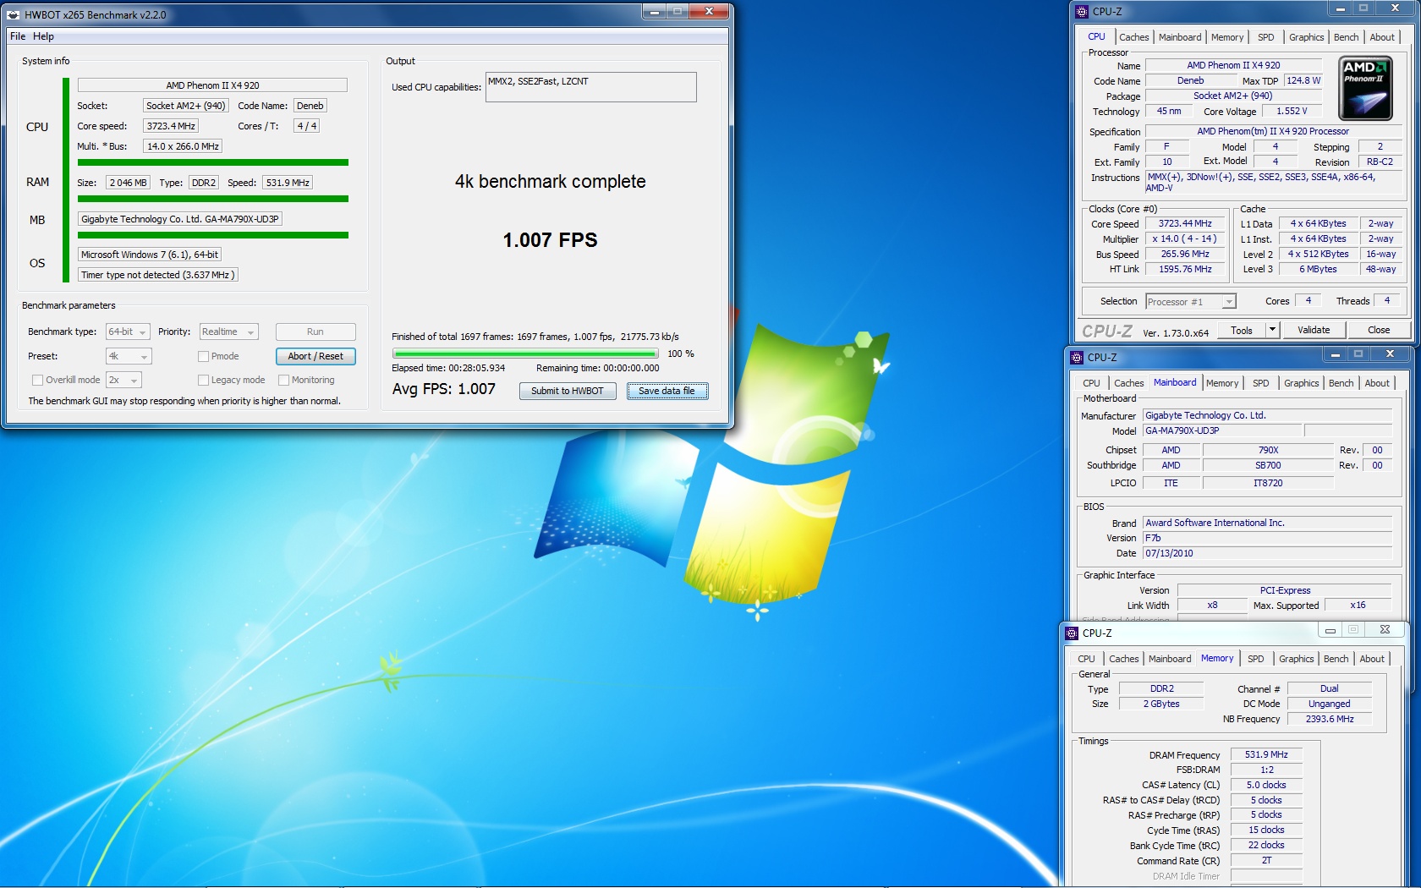Select Mainboard tab in CPU-Z Memory window
The image size is (1421, 888).
1170,659
